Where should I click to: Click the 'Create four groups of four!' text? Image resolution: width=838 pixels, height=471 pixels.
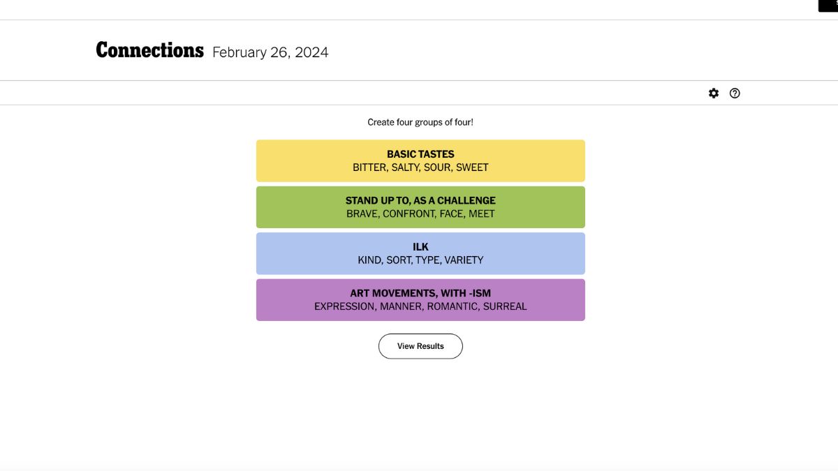[x=420, y=122]
